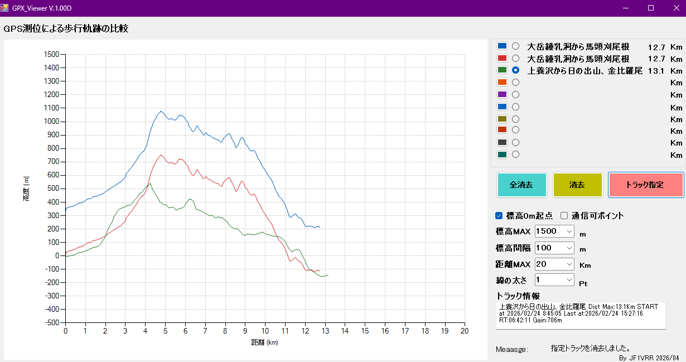Expand the 線の太さ line width dropdown

569,279
